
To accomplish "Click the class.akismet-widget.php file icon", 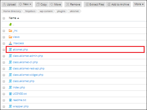I will (10, 75).
